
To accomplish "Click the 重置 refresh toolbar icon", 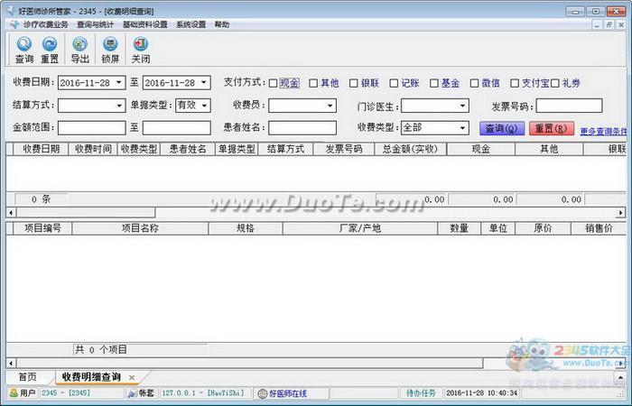I will (x=50, y=44).
